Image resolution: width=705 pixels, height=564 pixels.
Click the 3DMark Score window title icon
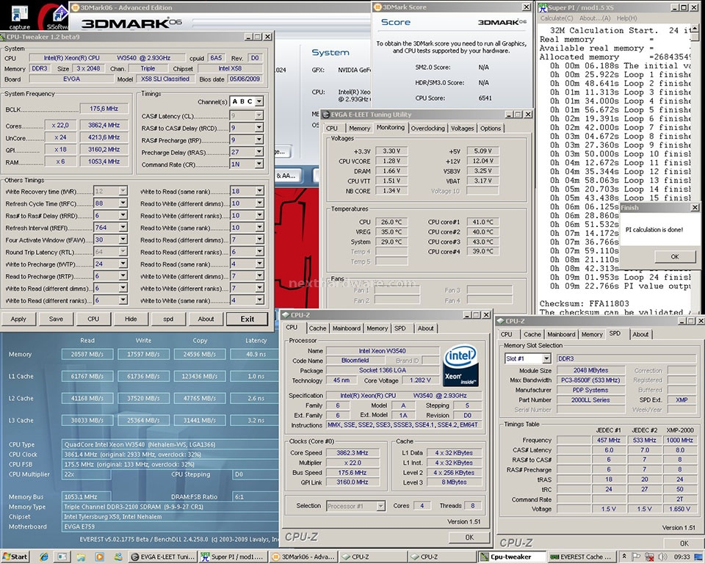coord(377,7)
